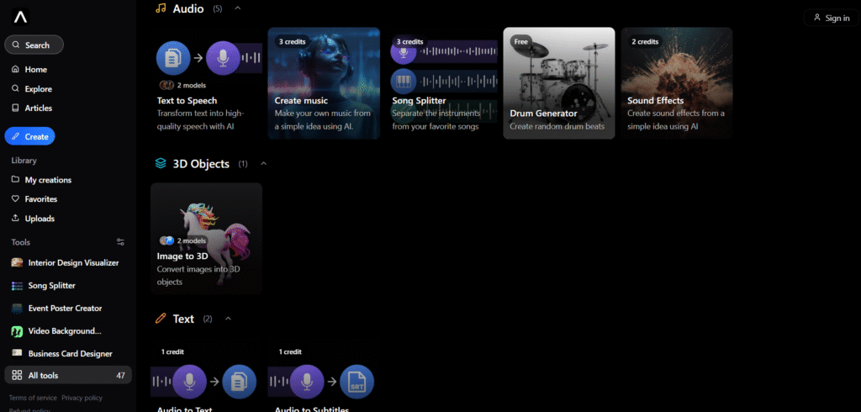861x412 pixels.
Task: Click the Articles book icon
Action: point(15,108)
